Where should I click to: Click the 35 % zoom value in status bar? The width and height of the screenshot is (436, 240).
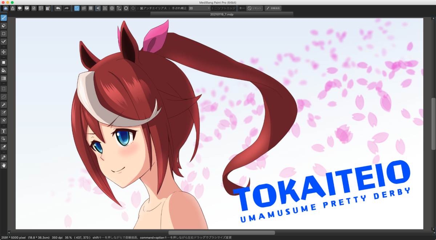tap(68, 237)
